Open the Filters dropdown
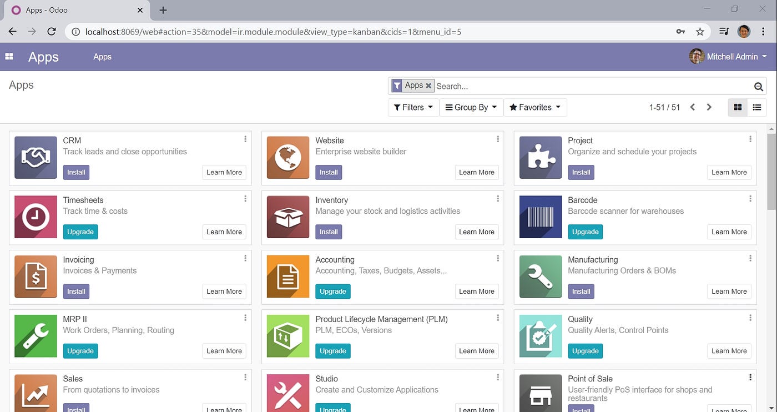777x412 pixels. [413, 107]
